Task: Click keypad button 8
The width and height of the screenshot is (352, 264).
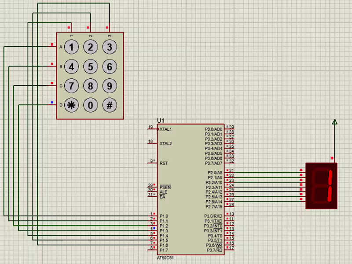Action: [91, 86]
